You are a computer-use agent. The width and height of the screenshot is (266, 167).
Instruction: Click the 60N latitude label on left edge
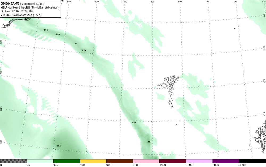[x=1, y=142]
